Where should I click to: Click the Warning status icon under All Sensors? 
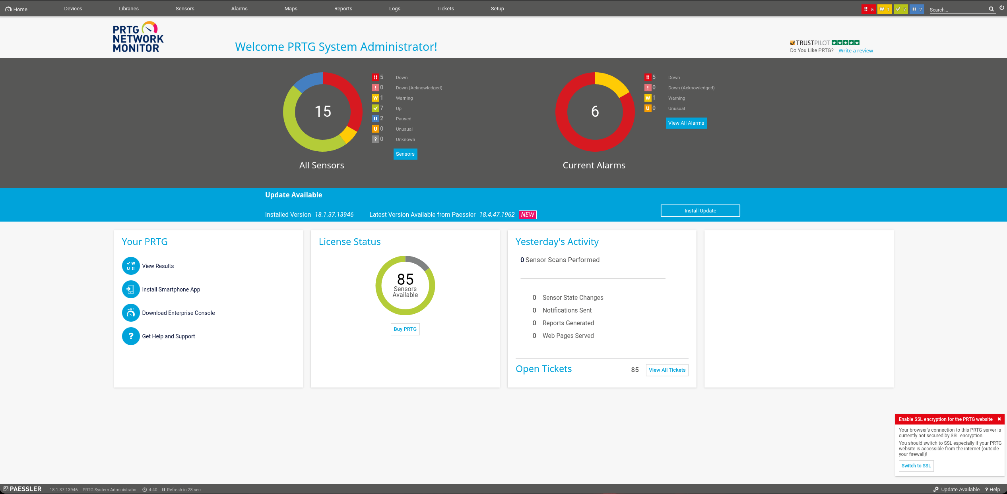375,98
